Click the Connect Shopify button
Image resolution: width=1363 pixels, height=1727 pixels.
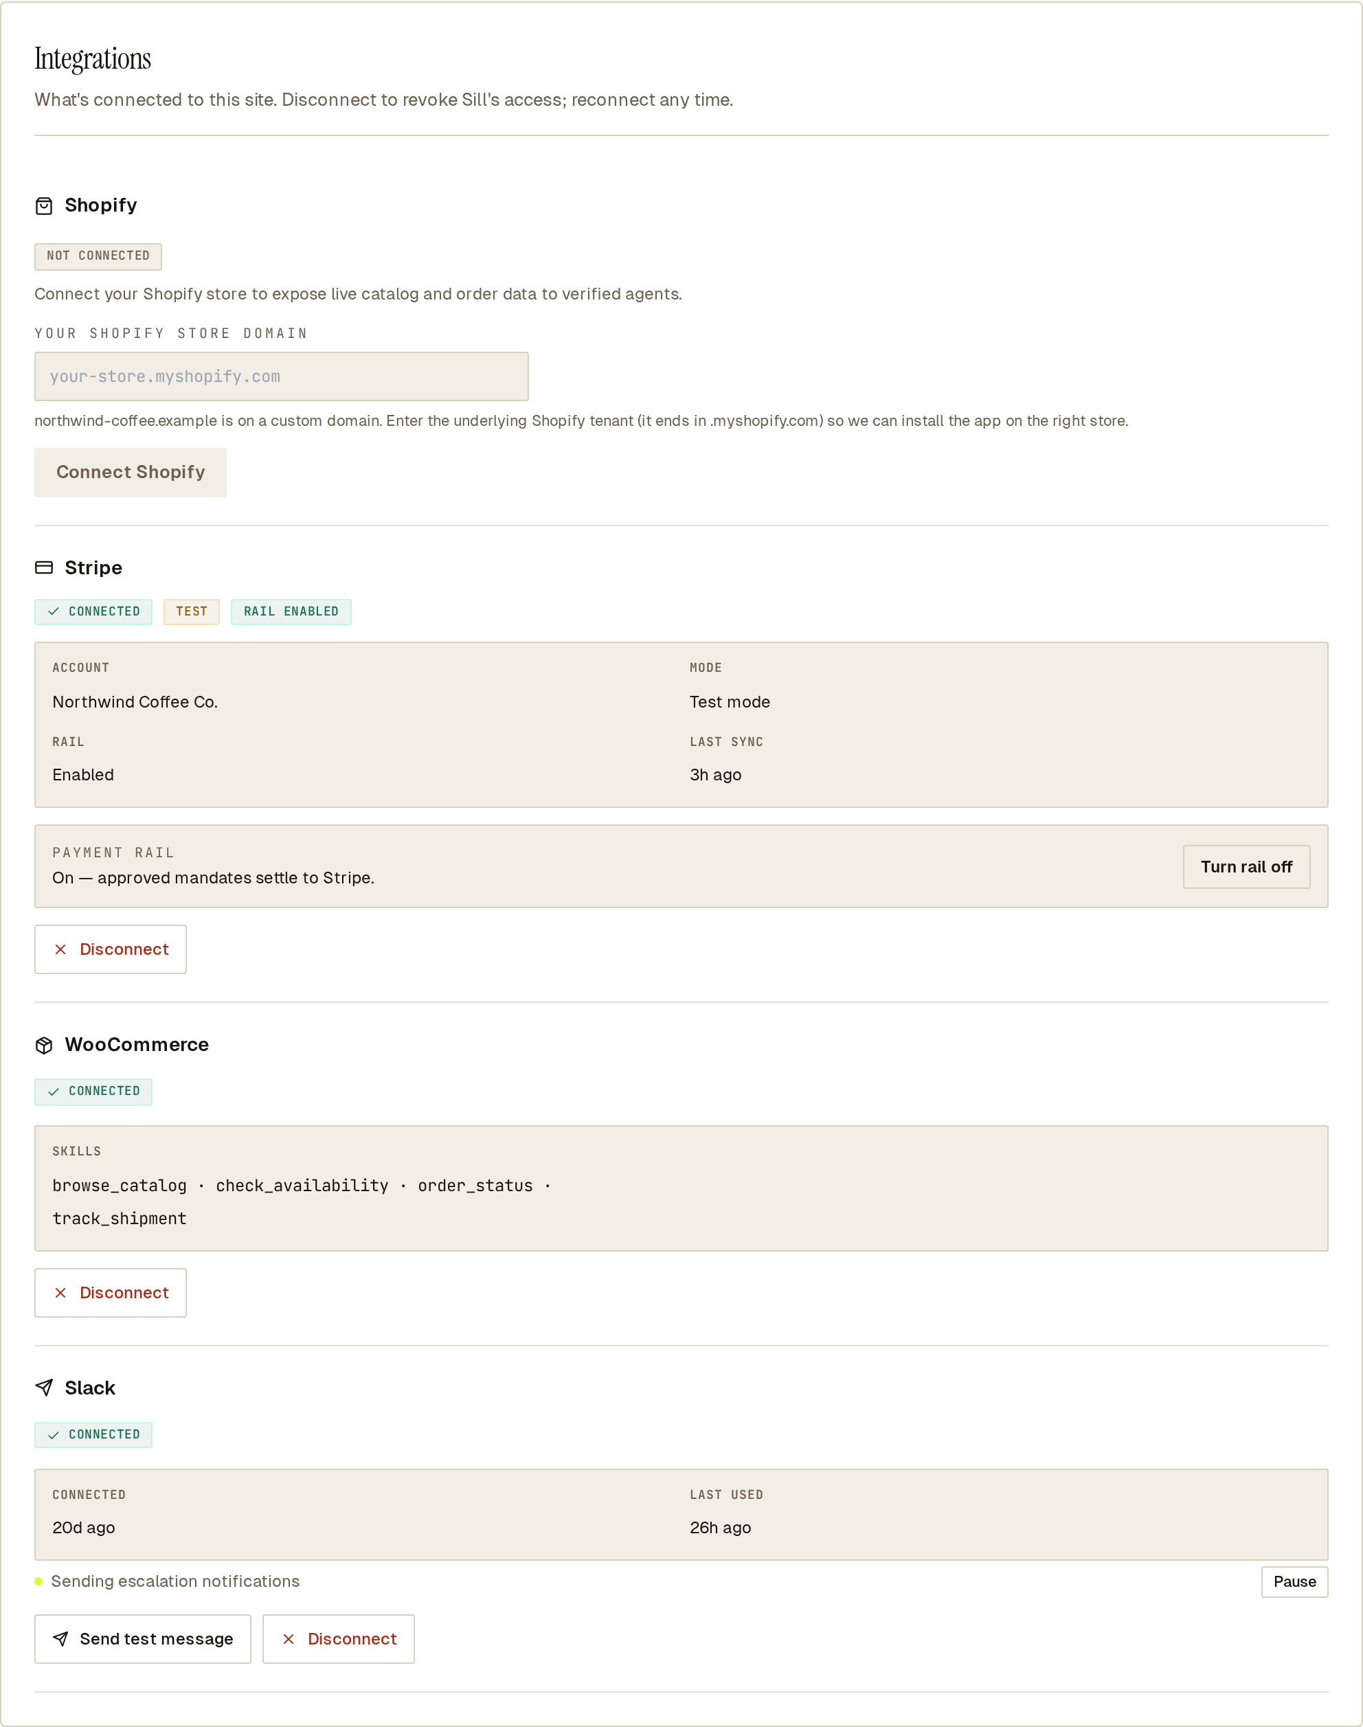tap(130, 473)
